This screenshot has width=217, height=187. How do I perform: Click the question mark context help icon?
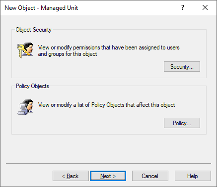(x=183, y=7)
